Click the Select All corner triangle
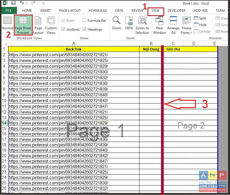230x195 pixels. (x=5, y=44)
